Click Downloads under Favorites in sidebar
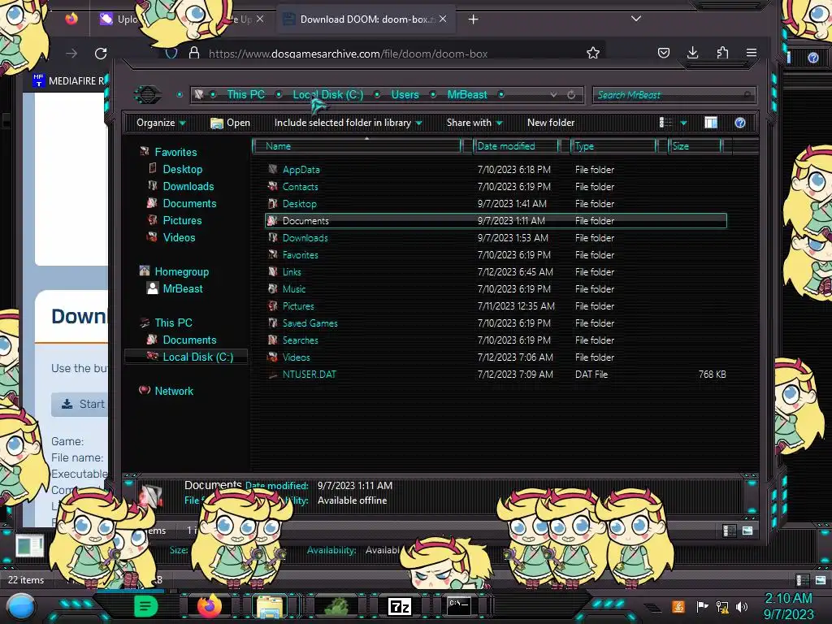Image resolution: width=832 pixels, height=624 pixels. pos(188,186)
